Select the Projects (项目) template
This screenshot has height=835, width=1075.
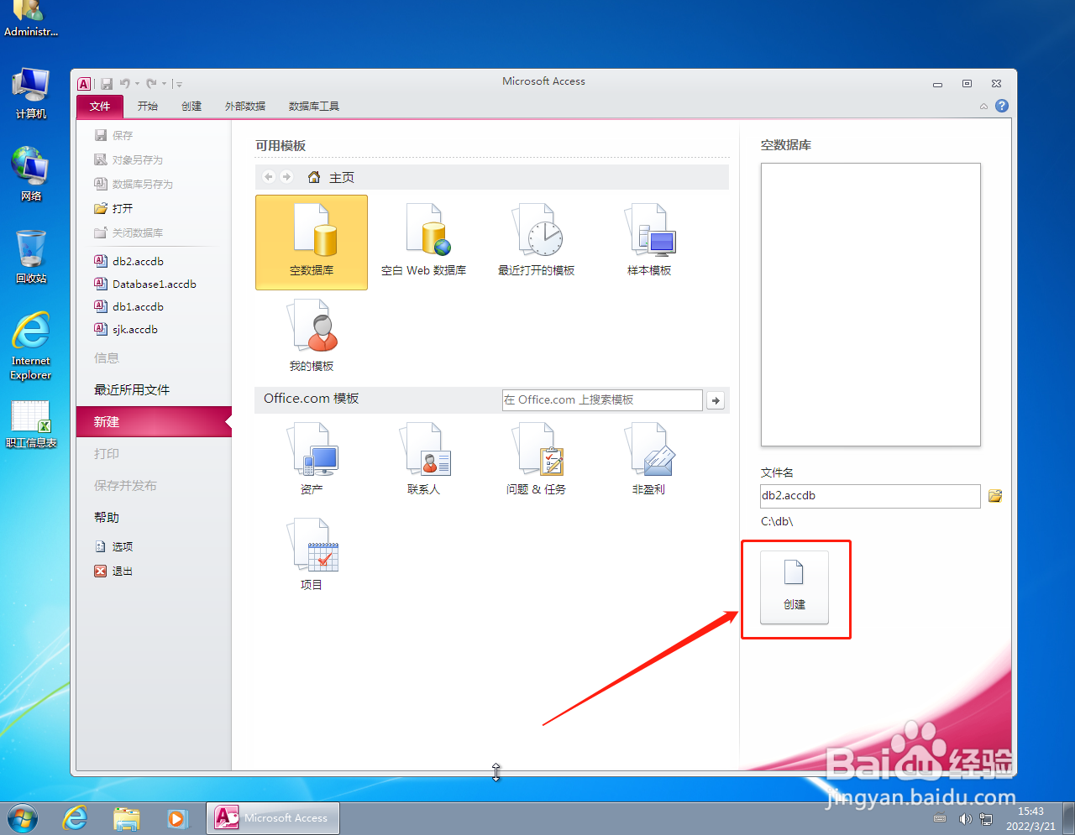[x=312, y=554]
